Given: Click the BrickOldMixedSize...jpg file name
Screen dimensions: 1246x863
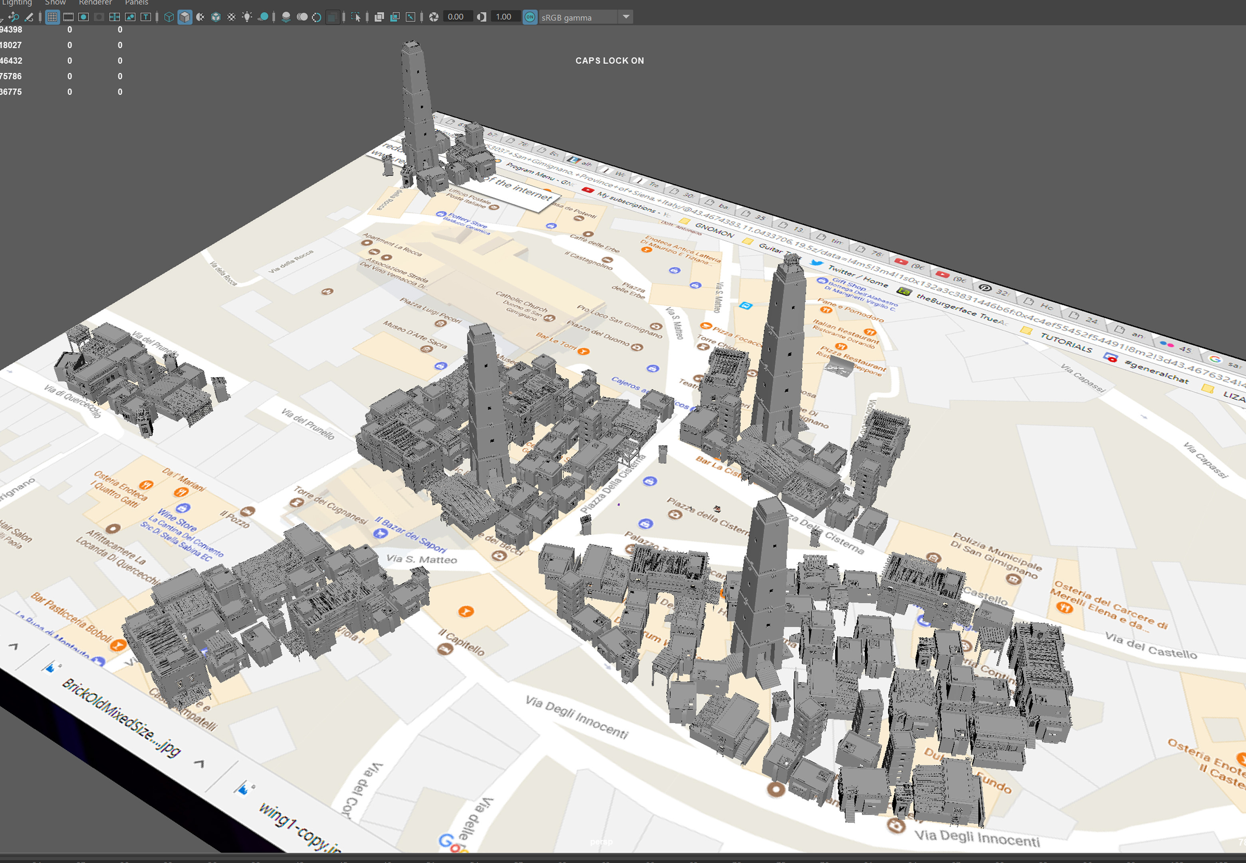Looking at the screenshot, I should pos(121,719).
